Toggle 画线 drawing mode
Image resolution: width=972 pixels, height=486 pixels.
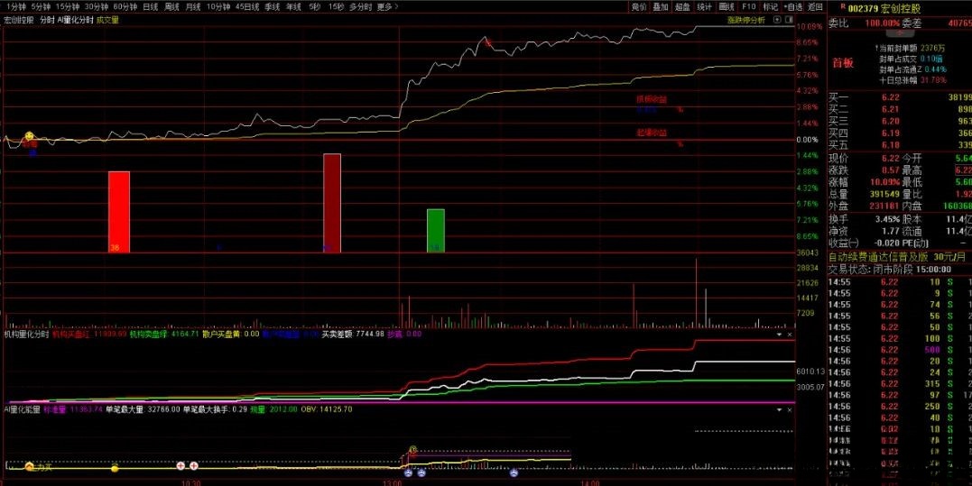pyautogui.click(x=725, y=6)
